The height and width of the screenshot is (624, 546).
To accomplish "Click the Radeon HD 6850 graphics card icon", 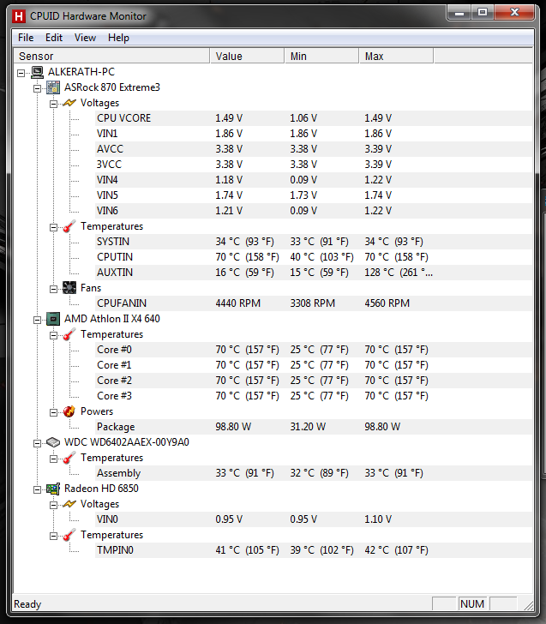I will tap(53, 489).
